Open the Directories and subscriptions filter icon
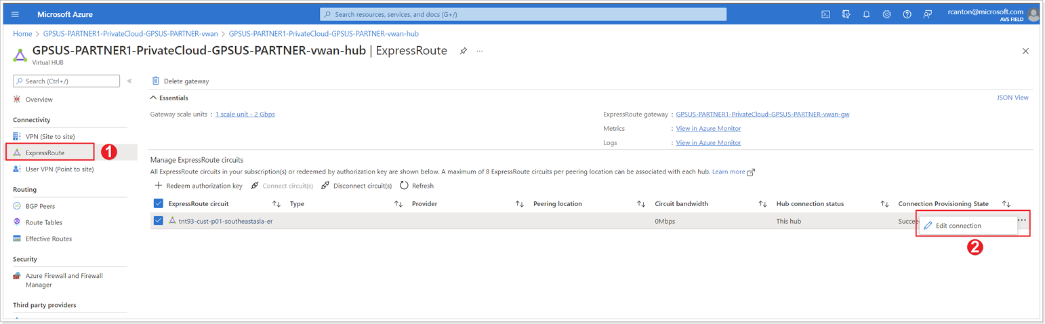This screenshot has width=1045, height=324. [846, 14]
